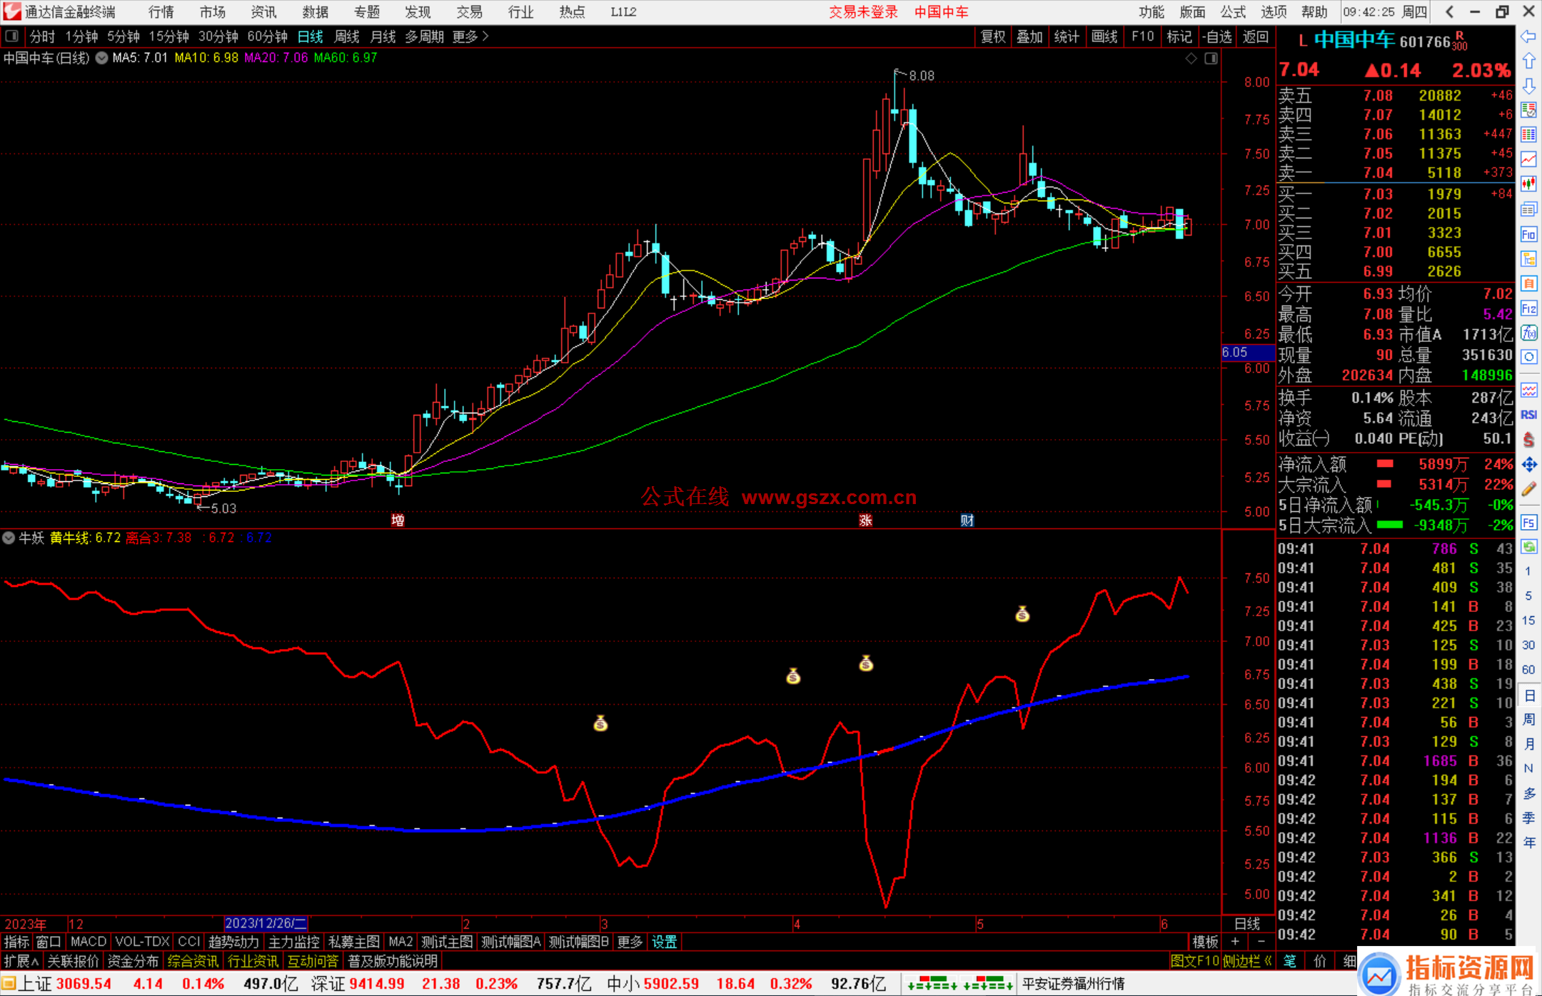Open the orange document icon in sidebar
1542x996 pixels.
pos(1528,283)
